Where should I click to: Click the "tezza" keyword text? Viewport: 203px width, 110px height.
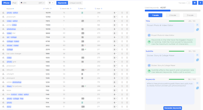point(9,90)
